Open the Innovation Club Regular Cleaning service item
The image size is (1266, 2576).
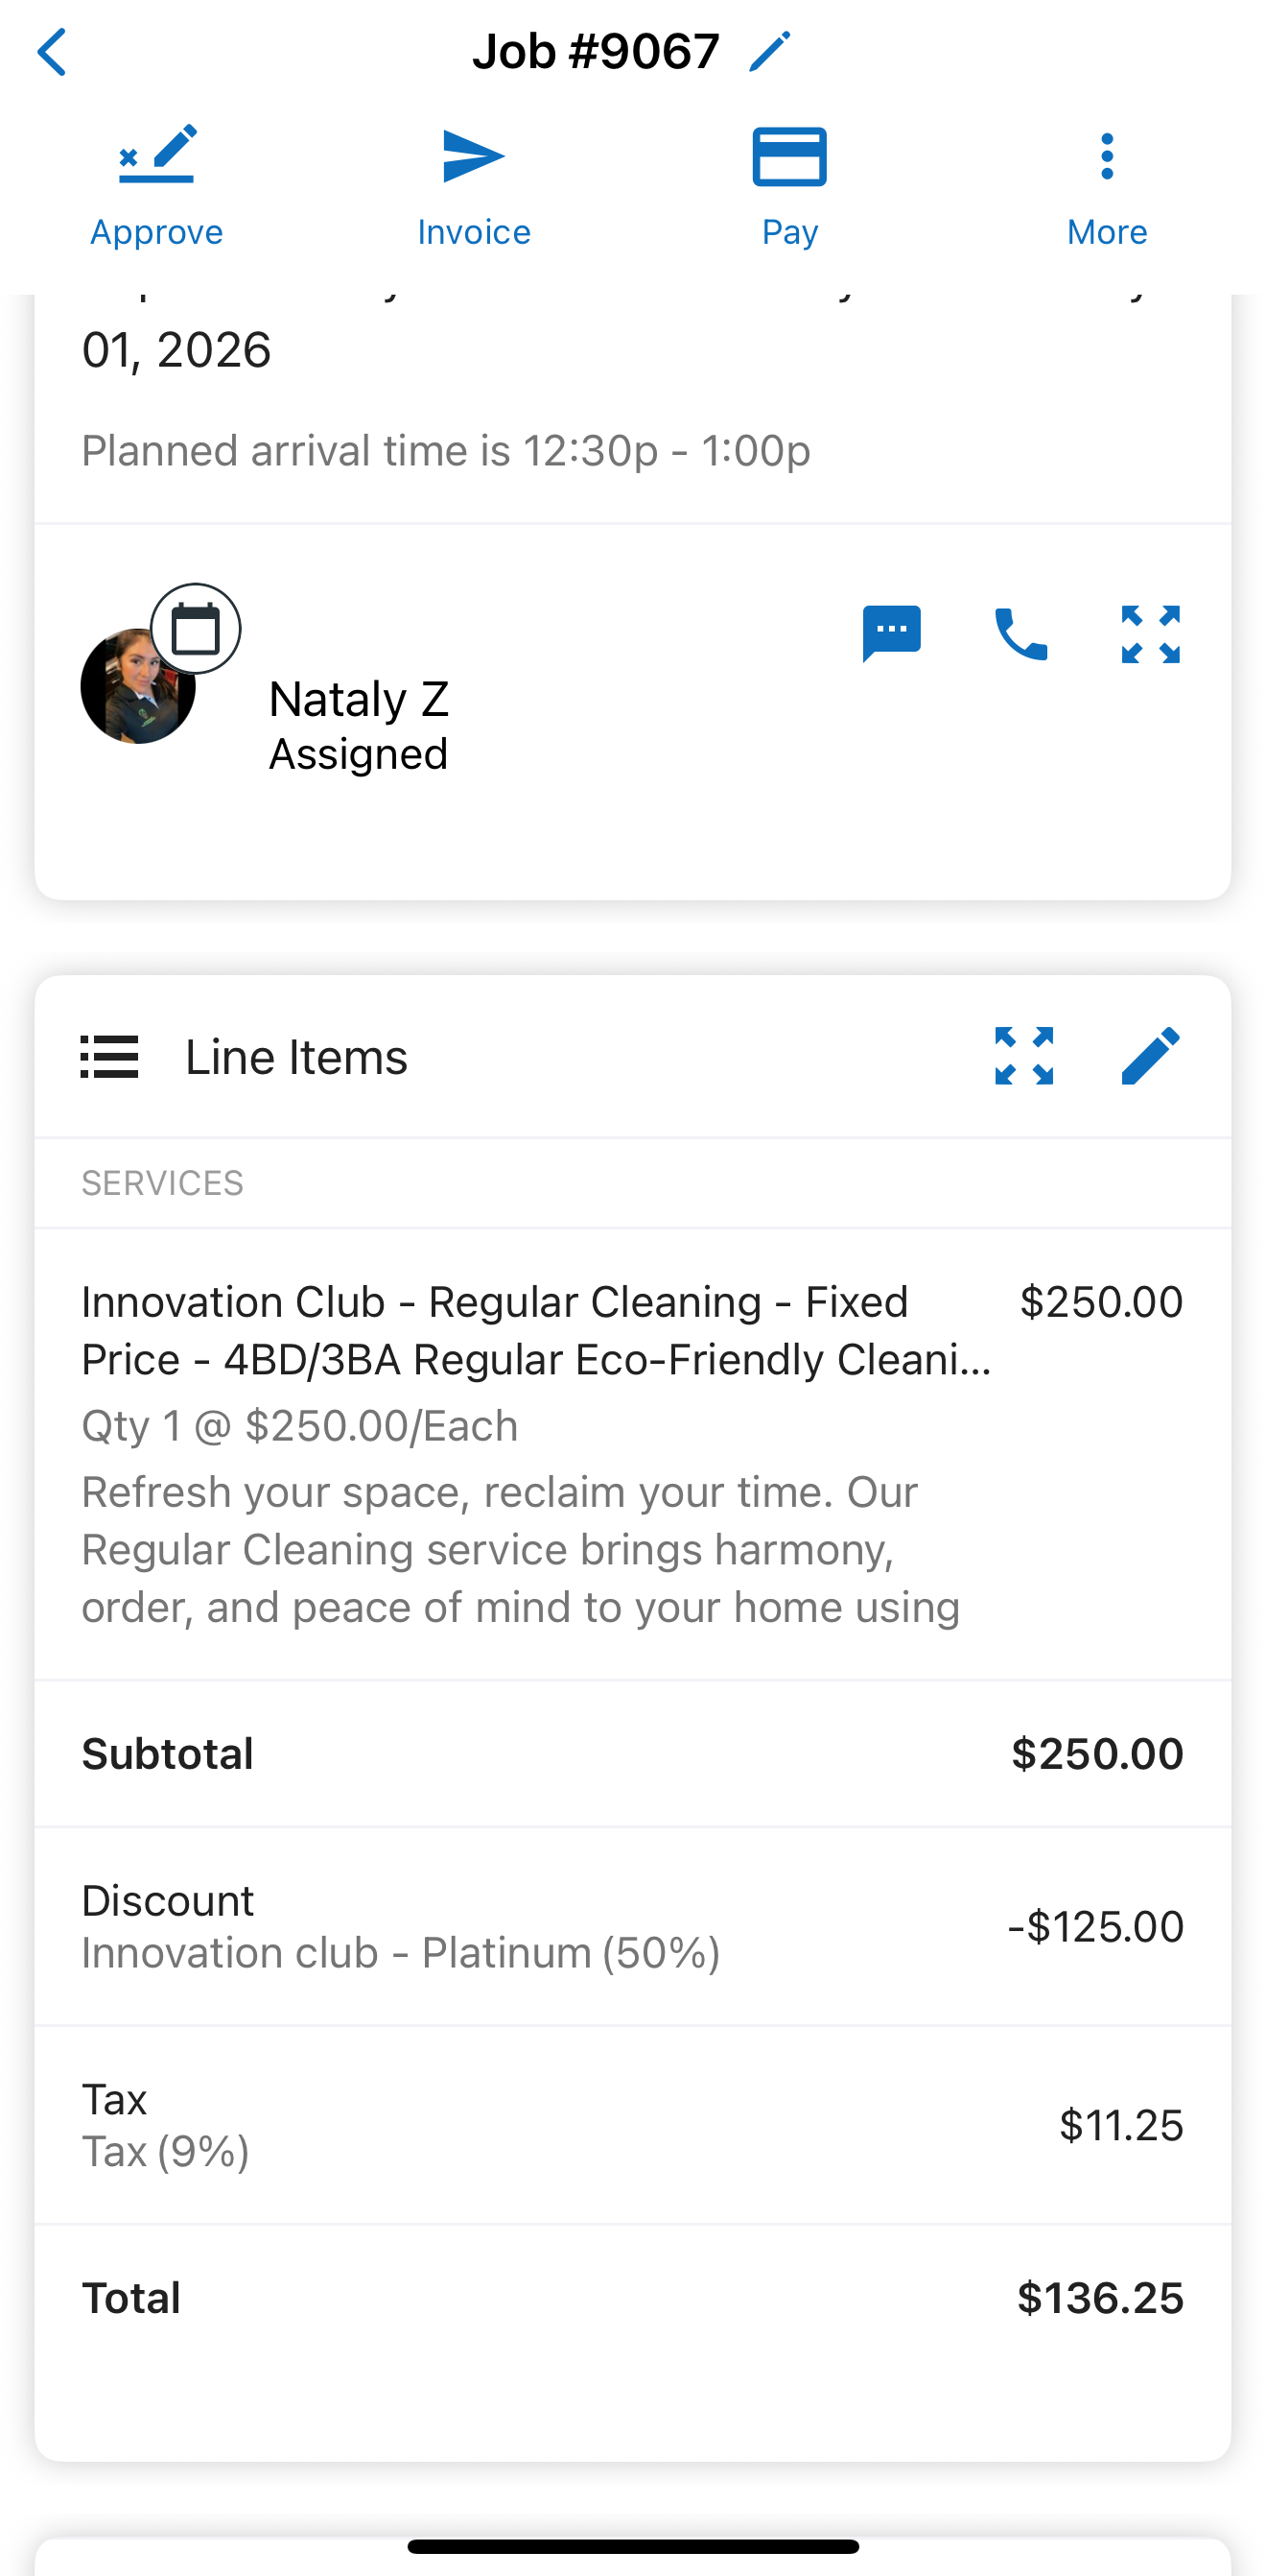coord(535,1331)
